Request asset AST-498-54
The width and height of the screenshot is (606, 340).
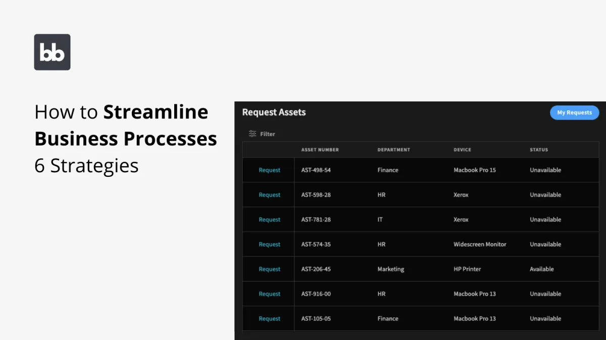(269, 170)
